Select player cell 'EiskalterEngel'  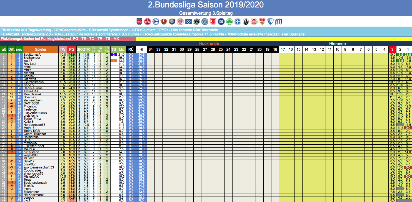pyautogui.click(x=41, y=146)
